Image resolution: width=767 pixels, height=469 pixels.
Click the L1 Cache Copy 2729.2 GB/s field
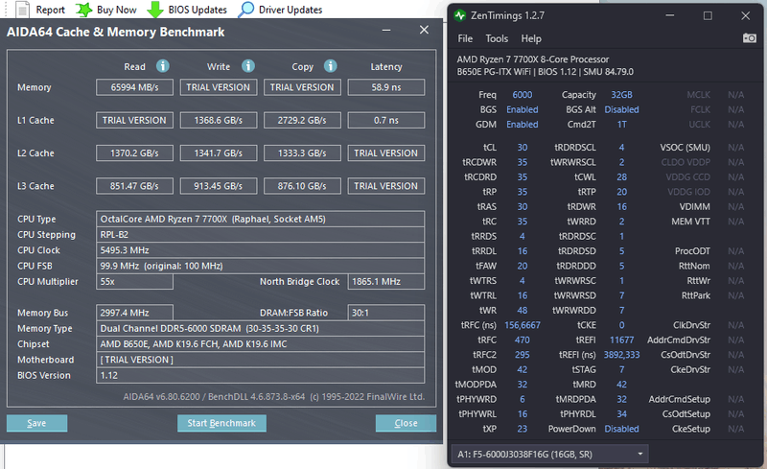tap(302, 120)
